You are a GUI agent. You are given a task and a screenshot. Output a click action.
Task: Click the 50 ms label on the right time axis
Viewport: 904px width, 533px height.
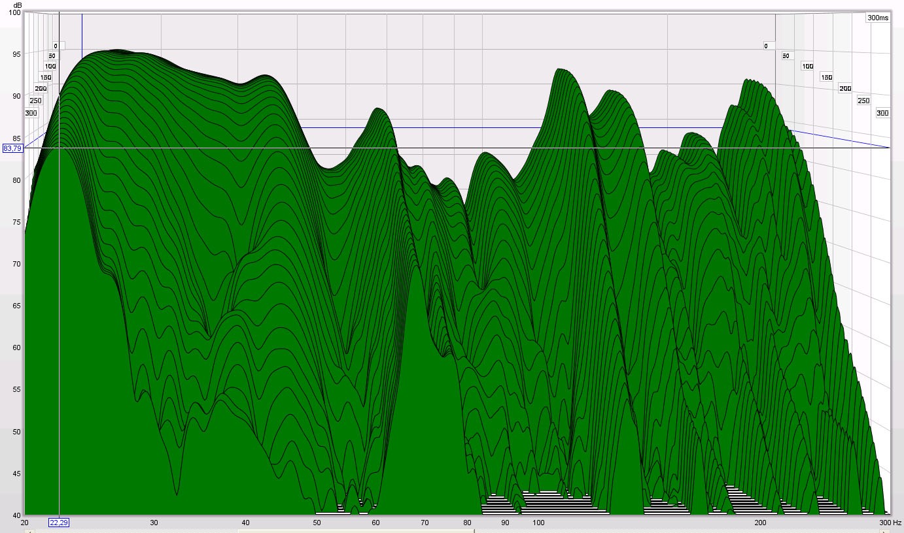coord(786,56)
